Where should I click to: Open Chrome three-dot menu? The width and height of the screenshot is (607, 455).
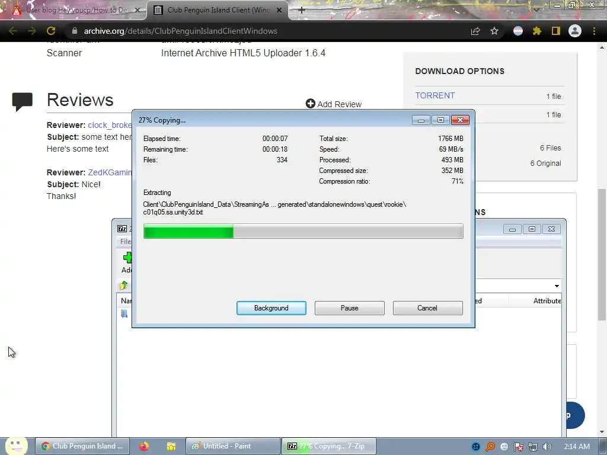594,31
